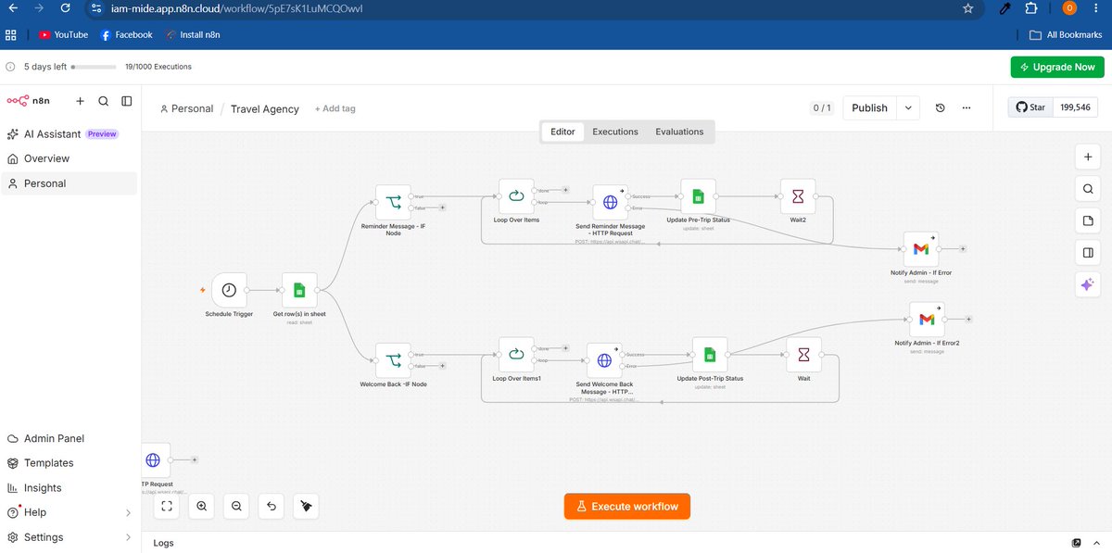The image size is (1112, 553).
Task: Expand the Settings submenu
Action: pyautogui.click(x=128, y=537)
